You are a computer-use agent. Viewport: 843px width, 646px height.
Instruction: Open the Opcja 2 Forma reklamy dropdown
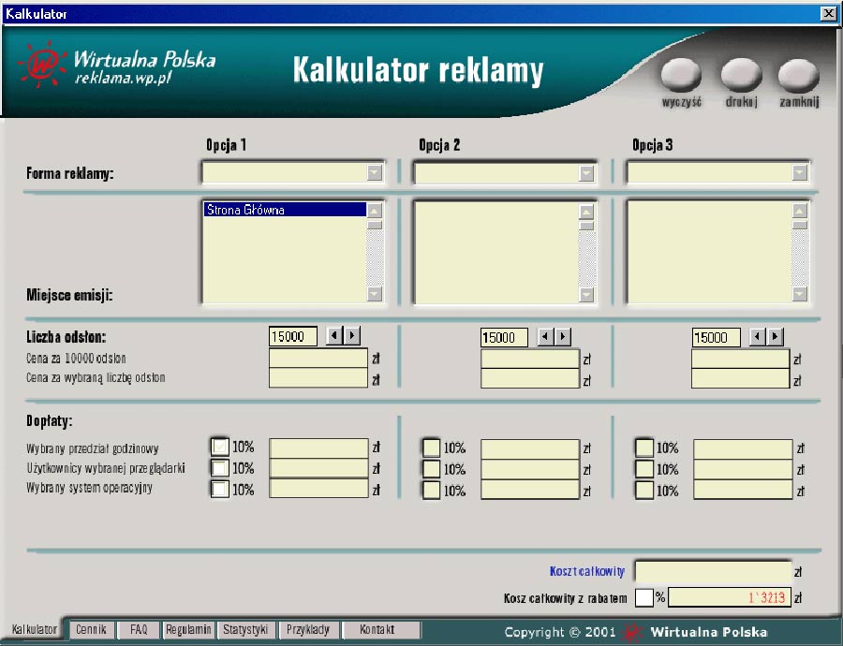(x=586, y=173)
